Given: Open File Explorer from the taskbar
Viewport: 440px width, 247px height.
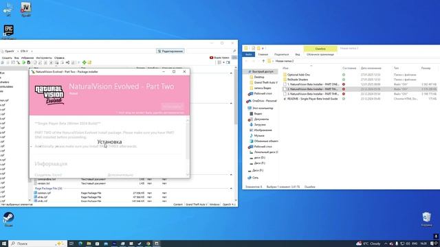Looking at the screenshot, I should 89,244.
